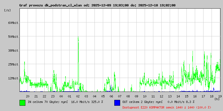Click the hour 05 x-axis label

103,96
